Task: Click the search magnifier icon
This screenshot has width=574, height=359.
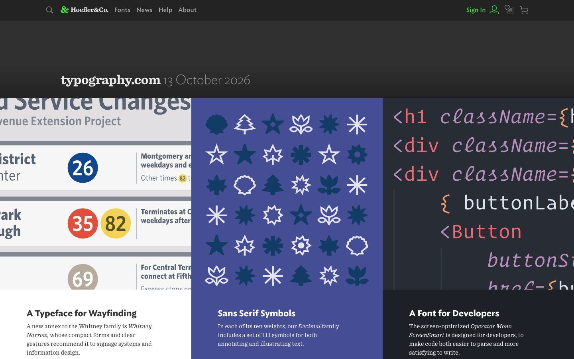Action: click(49, 10)
